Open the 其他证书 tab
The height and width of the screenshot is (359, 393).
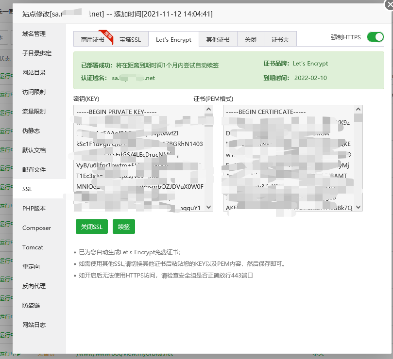218,40
